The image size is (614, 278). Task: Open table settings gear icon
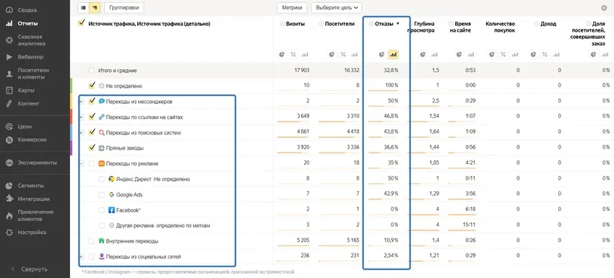pyautogui.click(x=604, y=8)
